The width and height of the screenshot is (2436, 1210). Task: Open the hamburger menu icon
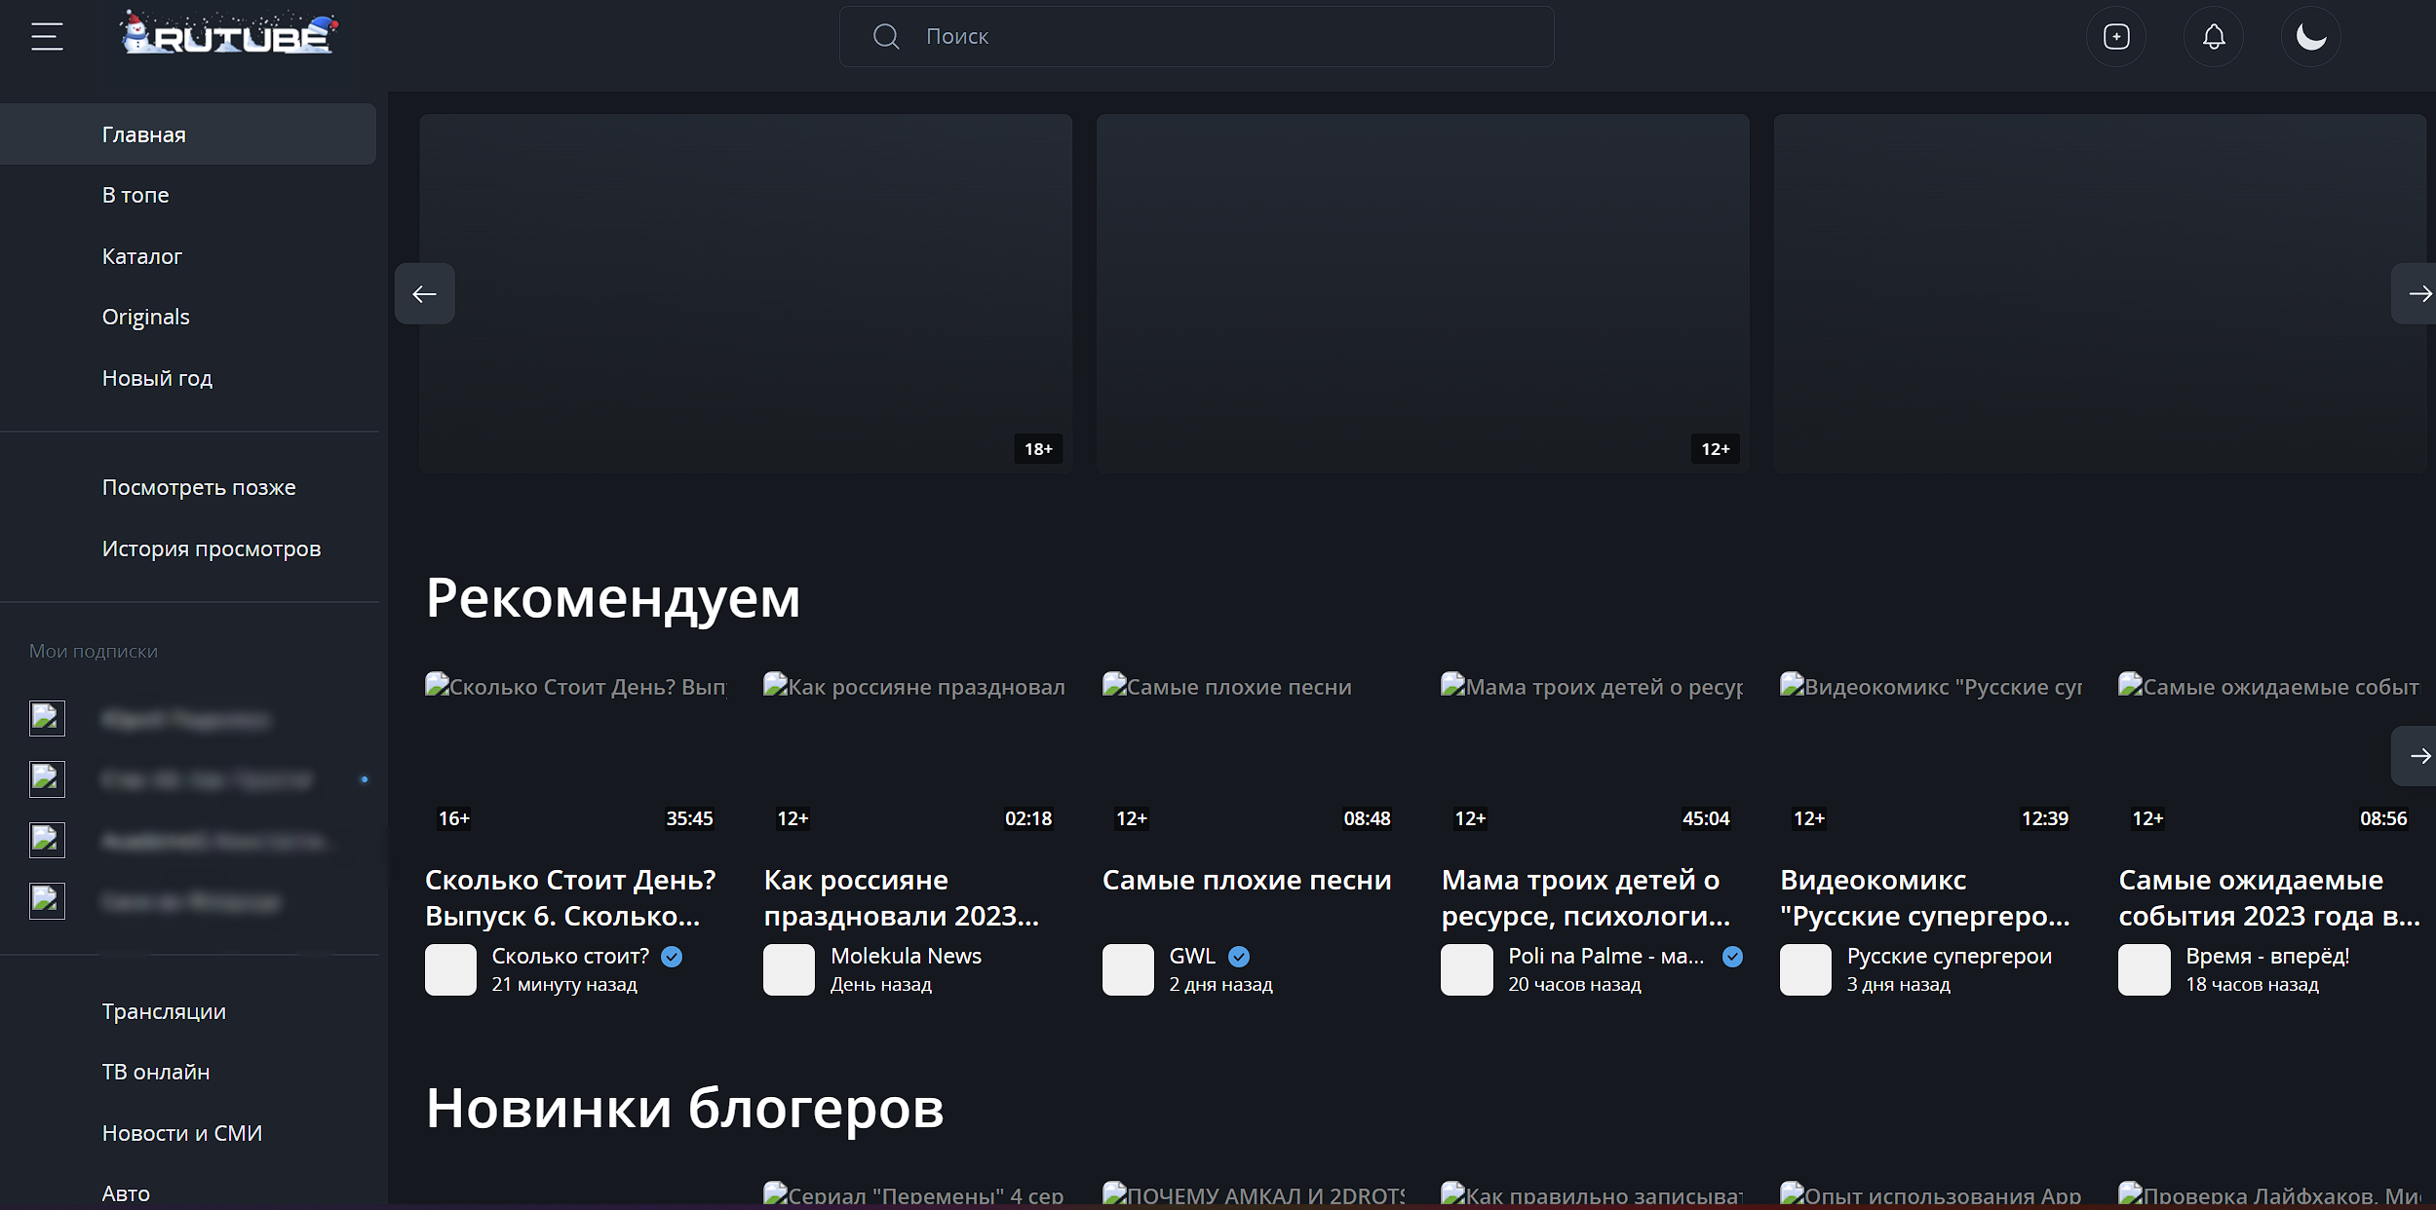coord(47,37)
